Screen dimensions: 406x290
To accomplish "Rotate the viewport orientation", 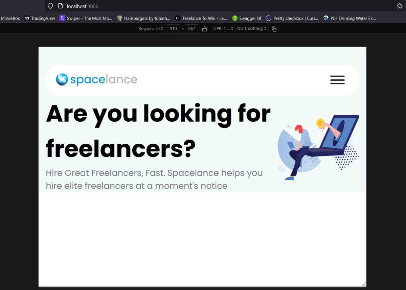I will click(x=205, y=29).
